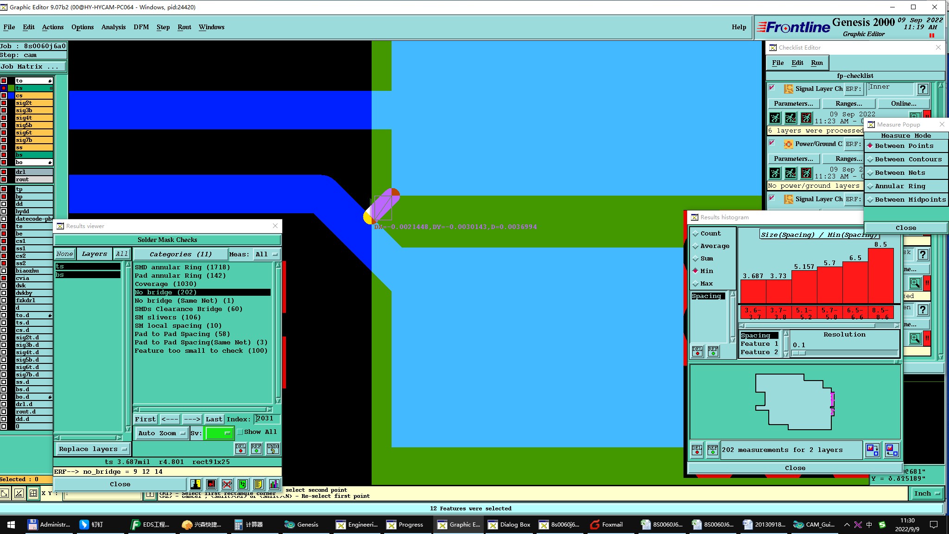The height and width of the screenshot is (534, 949).
Task: Click the question mark help icon near Inner
Action: point(923,89)
